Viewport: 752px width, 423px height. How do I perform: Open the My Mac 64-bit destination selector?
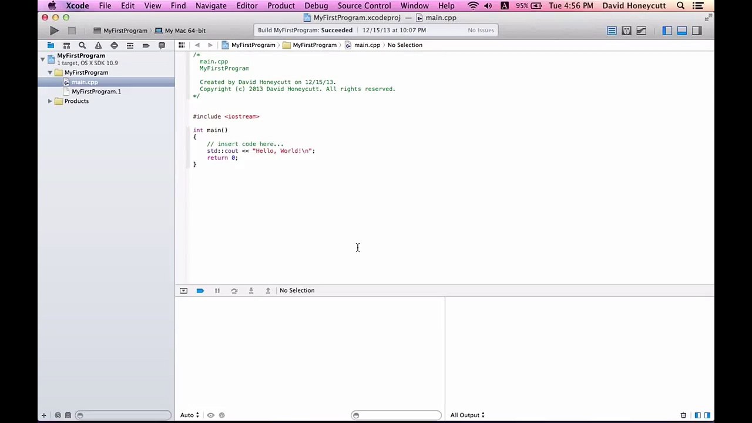[180, 31]
